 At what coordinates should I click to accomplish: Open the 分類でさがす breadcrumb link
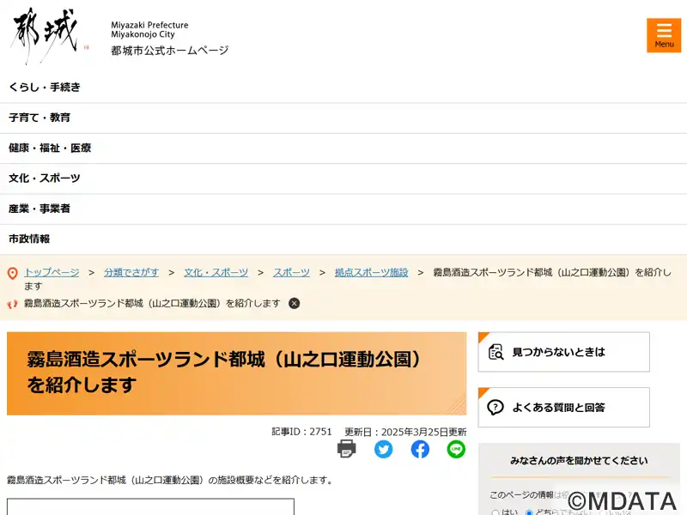(131, 272)
